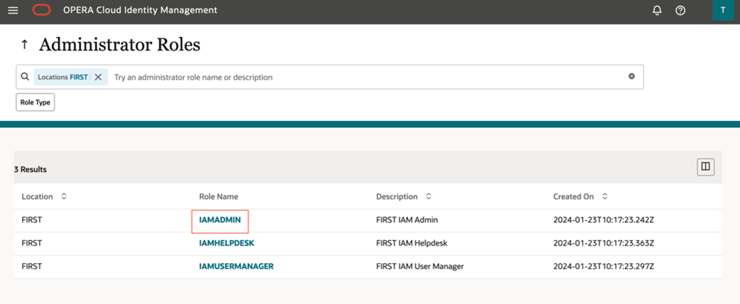The image size is (740, 304).
Task: Click the FIRST location in IAMHELPDESK row
Action: point(31,243)
